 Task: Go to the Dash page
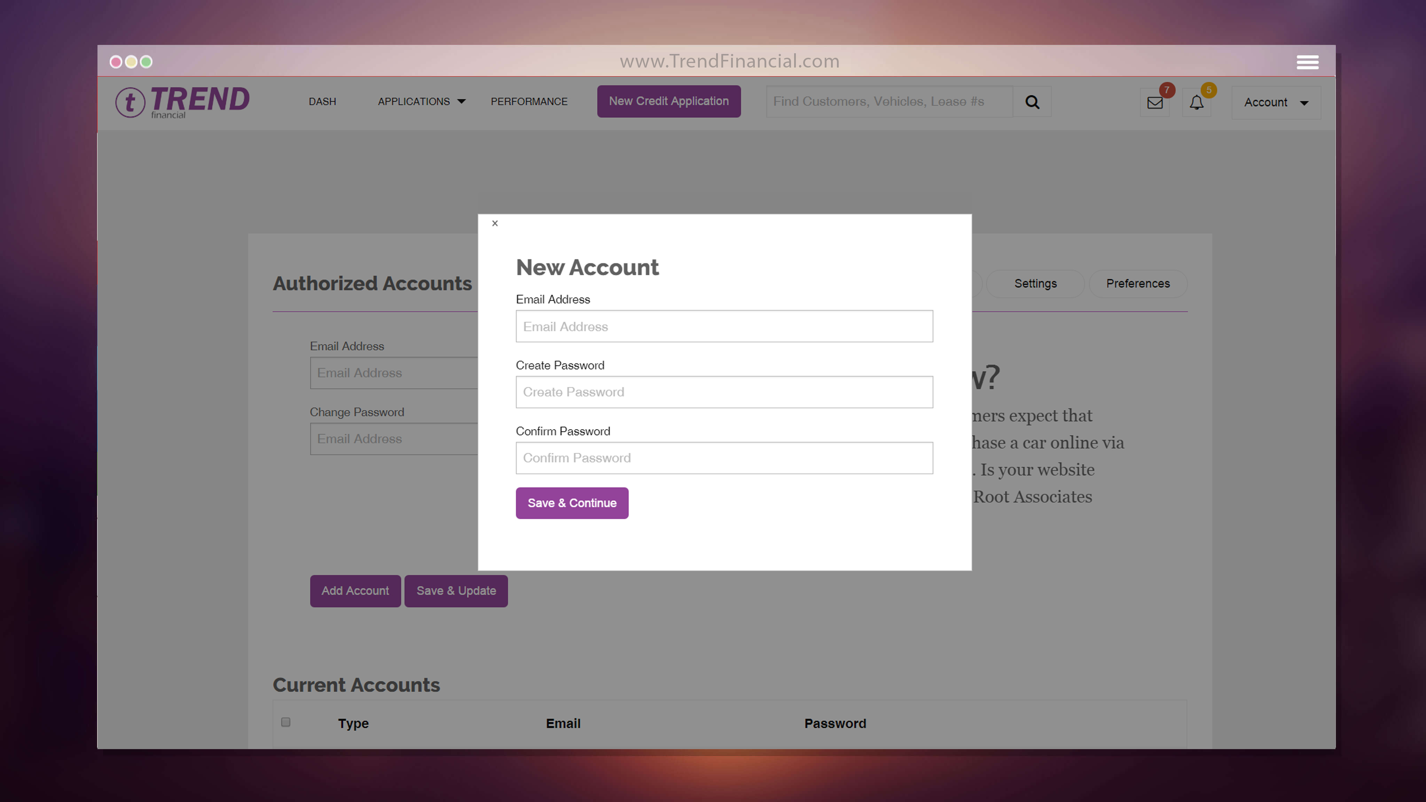click(x=322, y=102)
